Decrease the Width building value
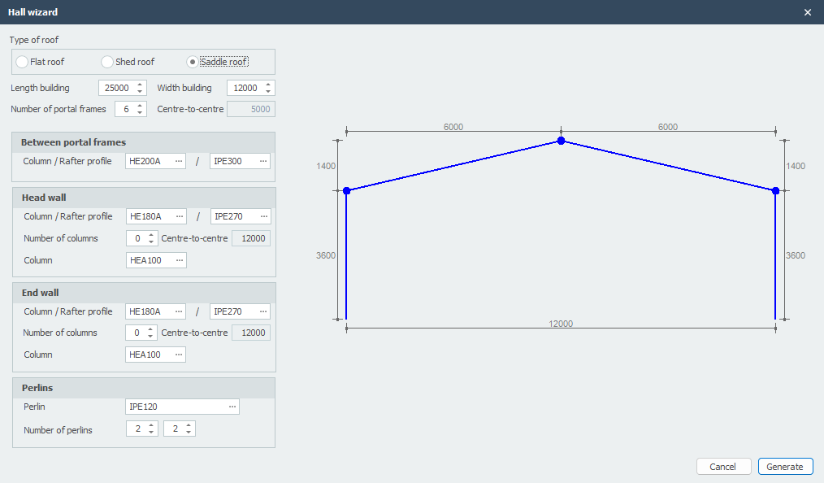This screenshot has width=824, height=483. pyautogui.click(x=269, y=92)
